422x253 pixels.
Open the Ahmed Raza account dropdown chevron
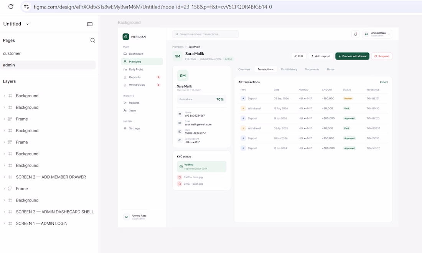[x=389, y=34]
